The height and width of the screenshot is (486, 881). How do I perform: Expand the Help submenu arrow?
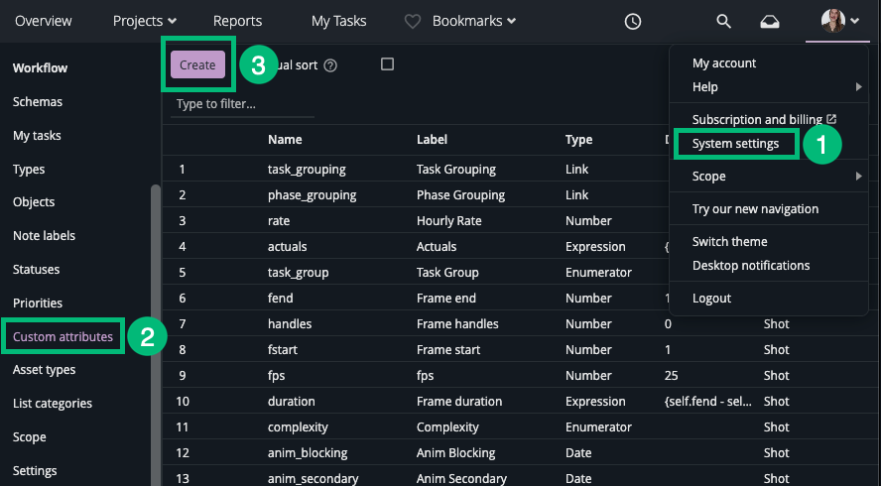pos(858,88)
